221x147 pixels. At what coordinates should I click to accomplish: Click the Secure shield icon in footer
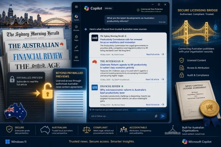9,129
